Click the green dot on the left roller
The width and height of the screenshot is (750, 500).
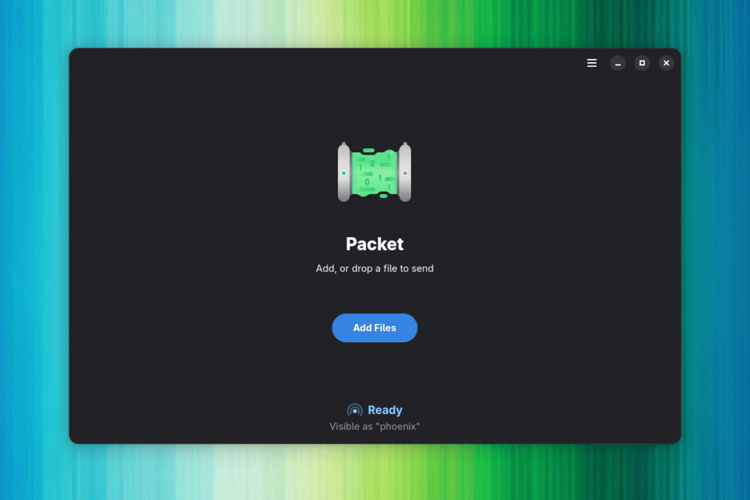point(344,173)
